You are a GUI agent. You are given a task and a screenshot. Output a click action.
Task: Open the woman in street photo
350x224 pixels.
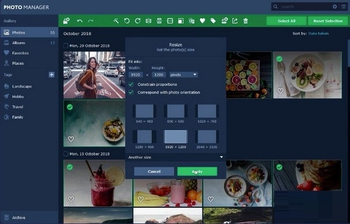click(94, 75)
